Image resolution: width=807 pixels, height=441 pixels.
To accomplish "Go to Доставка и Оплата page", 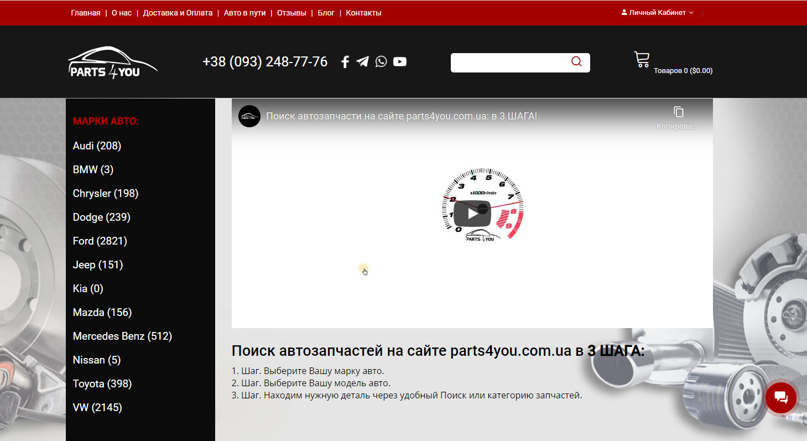I will click(x=178, y=13).
